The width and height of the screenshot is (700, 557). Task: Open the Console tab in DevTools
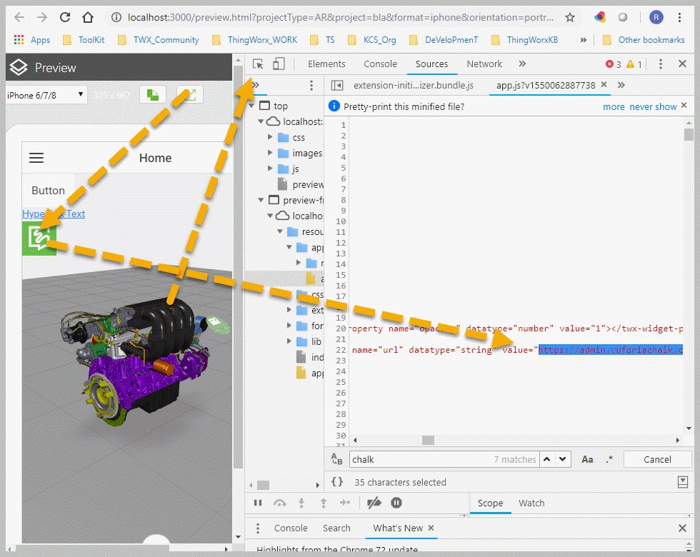click(x=380, y=64)
